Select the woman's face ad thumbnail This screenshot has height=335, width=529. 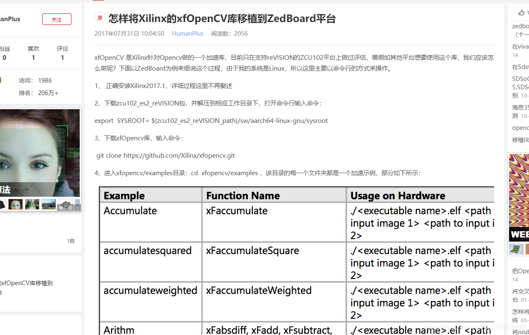coord(16,204)
